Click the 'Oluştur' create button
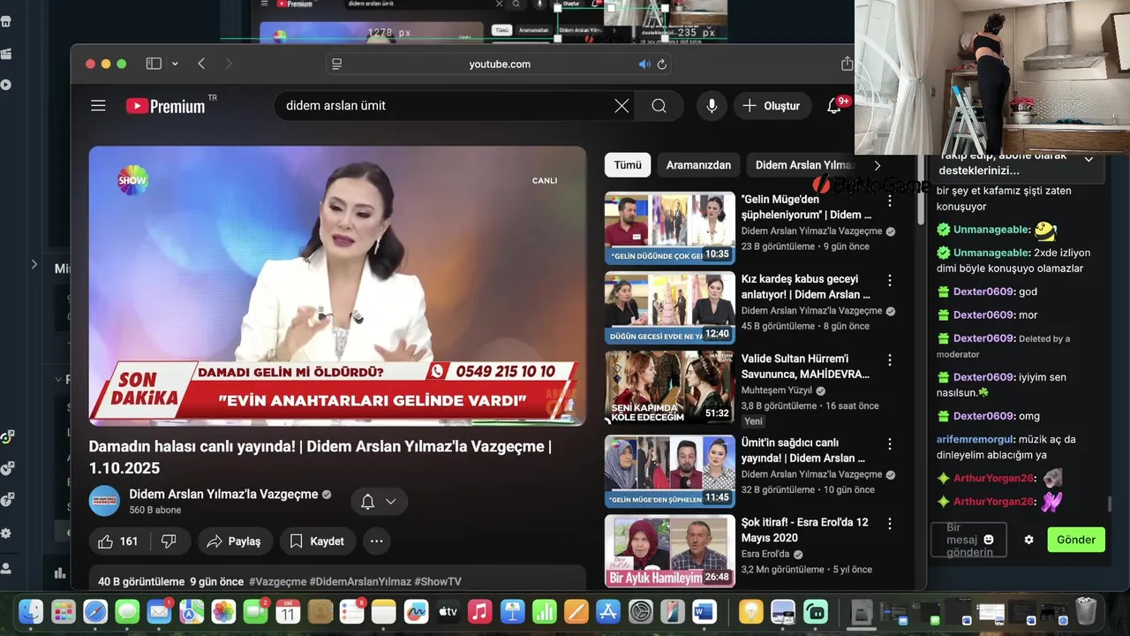Image resolution: width=1130 pixels, height=636 pixels. pyautogui.click(x=772, y=106)
